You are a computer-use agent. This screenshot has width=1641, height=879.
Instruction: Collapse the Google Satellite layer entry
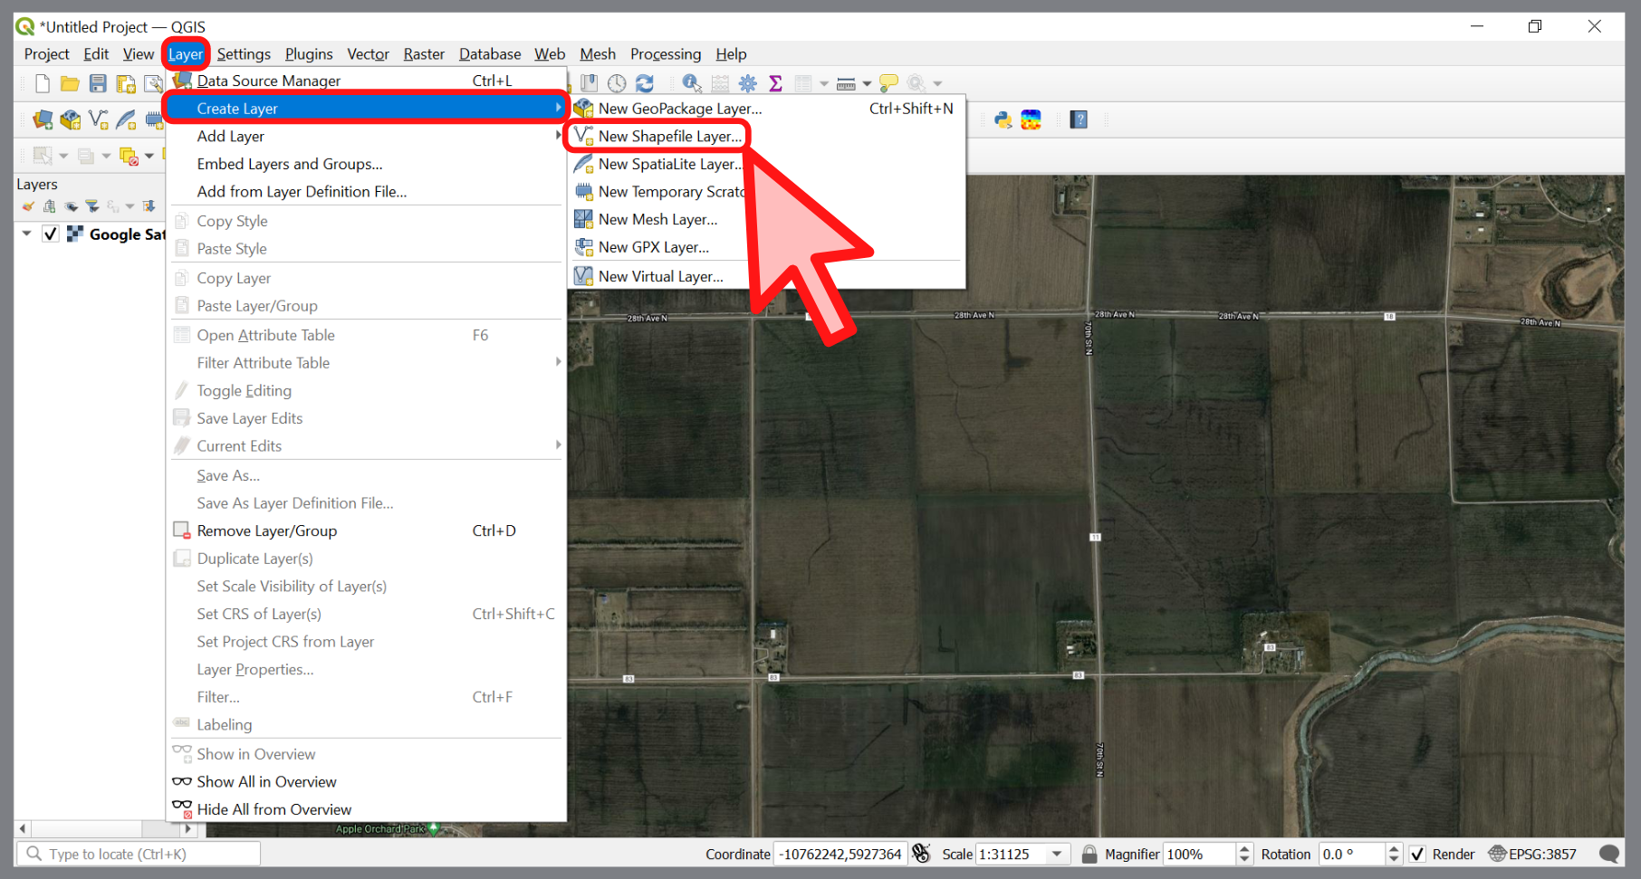26,234
